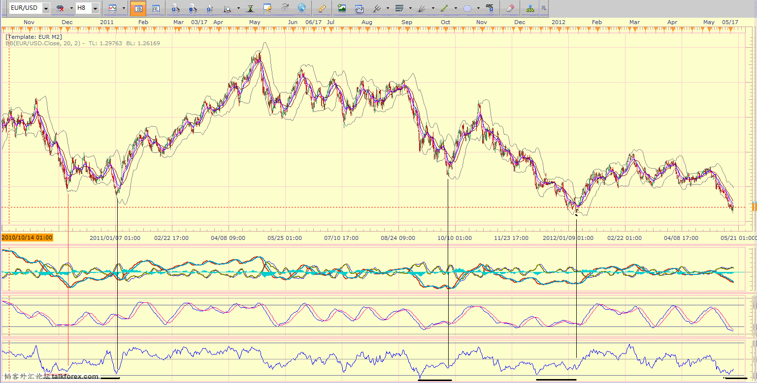The width and height of the screenshot is (757, 383).
Task: Click the 03/17 label on top axis
Action: (199, 22)
